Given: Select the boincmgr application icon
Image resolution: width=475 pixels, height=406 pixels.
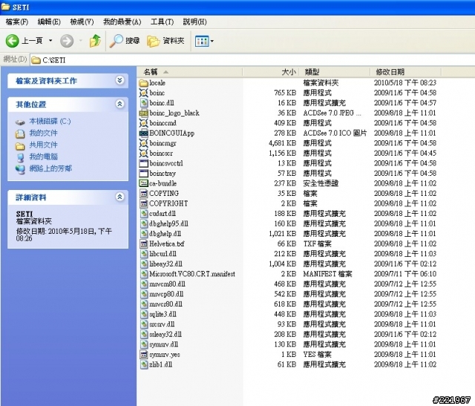Looking at the screenshot, I should (x=143, y=143).
